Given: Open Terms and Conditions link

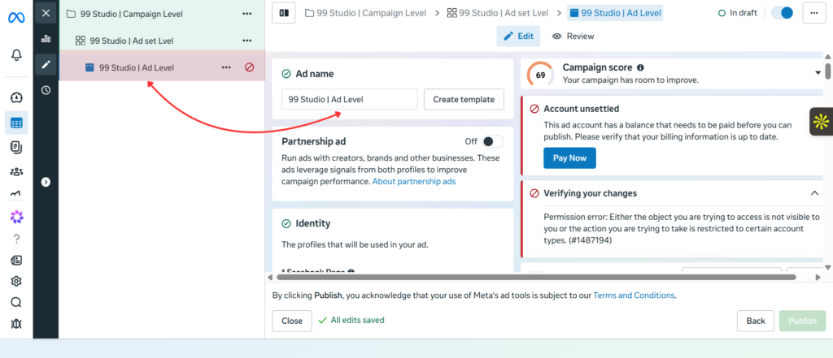Looking at the screenshot, I should point(634,295).
